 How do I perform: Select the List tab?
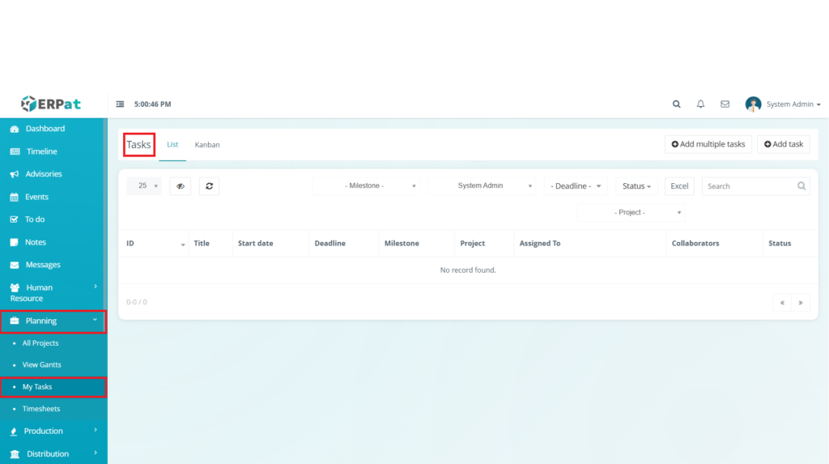[x=172, y=145]
